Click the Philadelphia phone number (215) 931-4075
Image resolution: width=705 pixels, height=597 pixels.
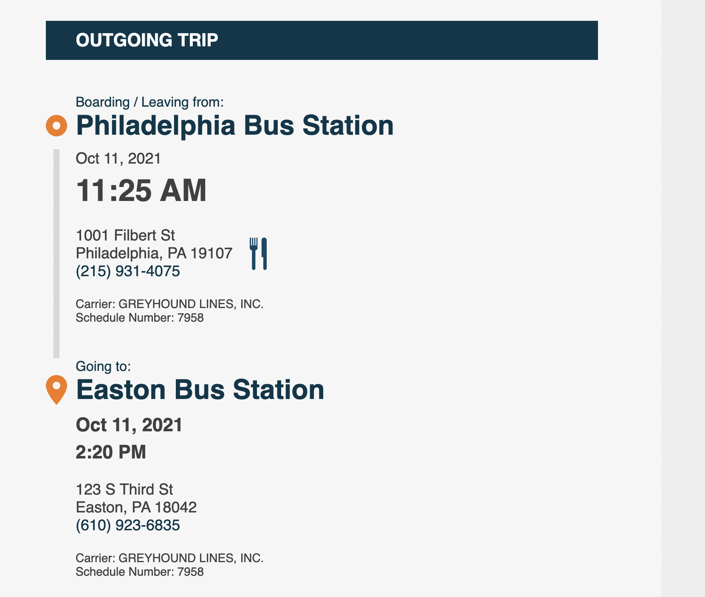128,271
